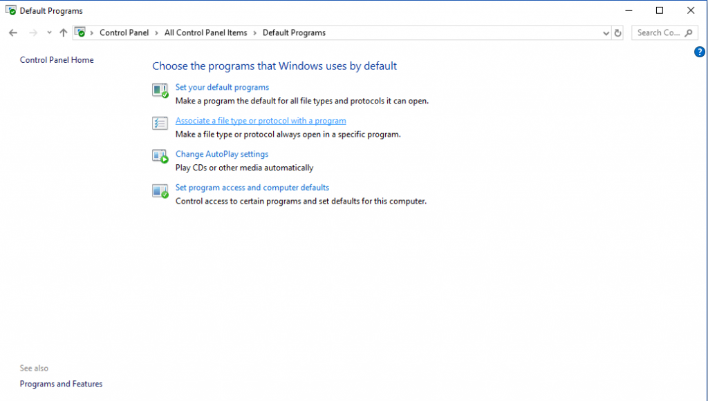
Task: Refresh the Default Programs page
Action: [x=617, y=33]
